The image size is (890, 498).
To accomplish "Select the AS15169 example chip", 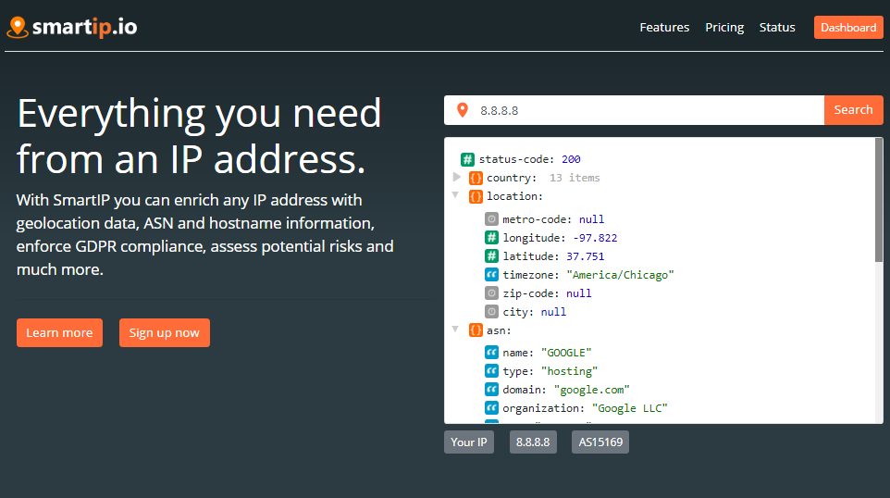I will pos(600,442).
